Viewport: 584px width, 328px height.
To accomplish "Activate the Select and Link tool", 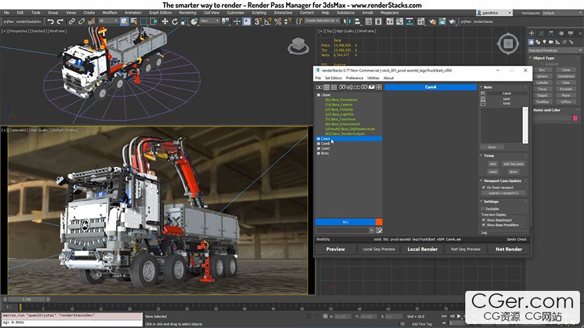I will click(x=72, y=22).
